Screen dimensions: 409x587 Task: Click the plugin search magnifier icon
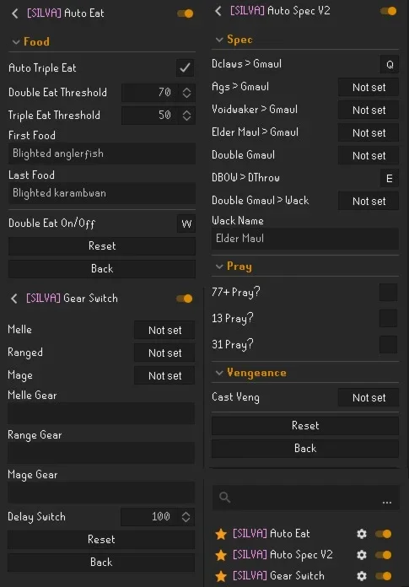(x=224, y=497)
